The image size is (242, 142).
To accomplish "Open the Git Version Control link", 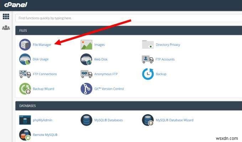I will coord(109,89).
